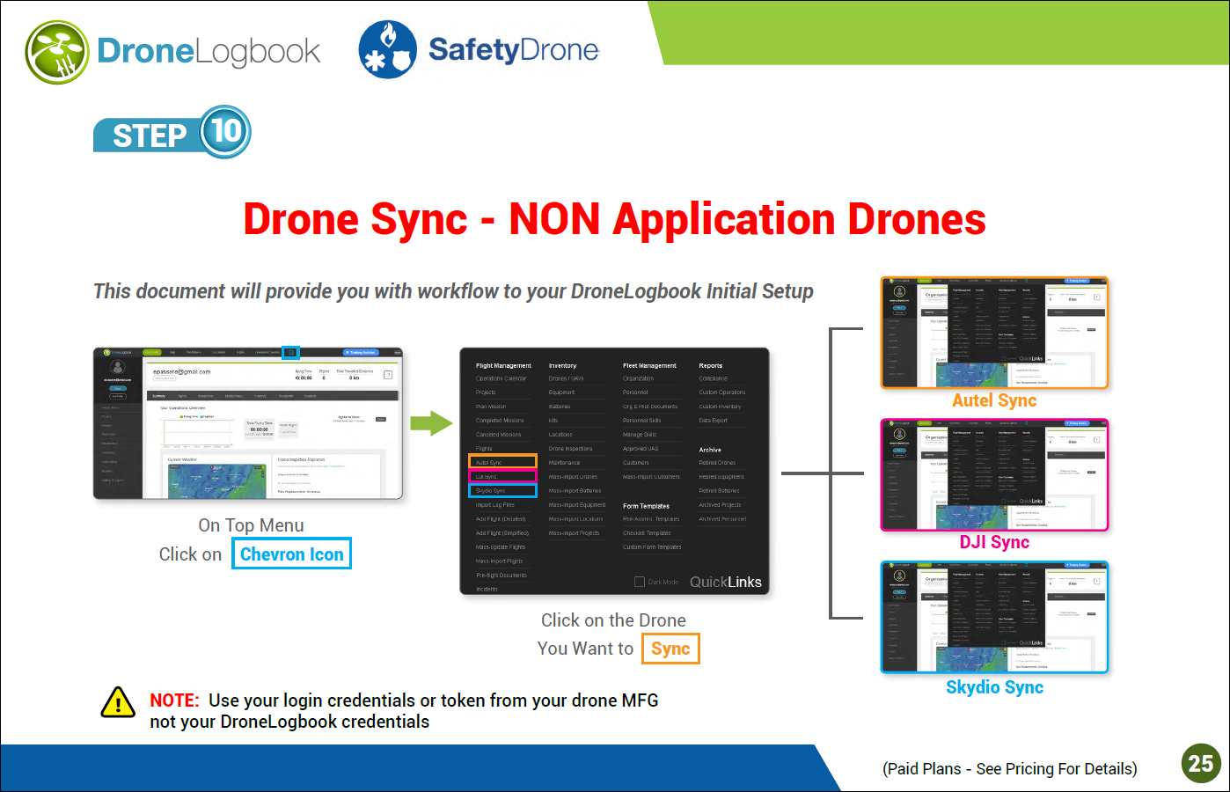
Task: Open Completed Missions entry
Action: coord(500,421)
